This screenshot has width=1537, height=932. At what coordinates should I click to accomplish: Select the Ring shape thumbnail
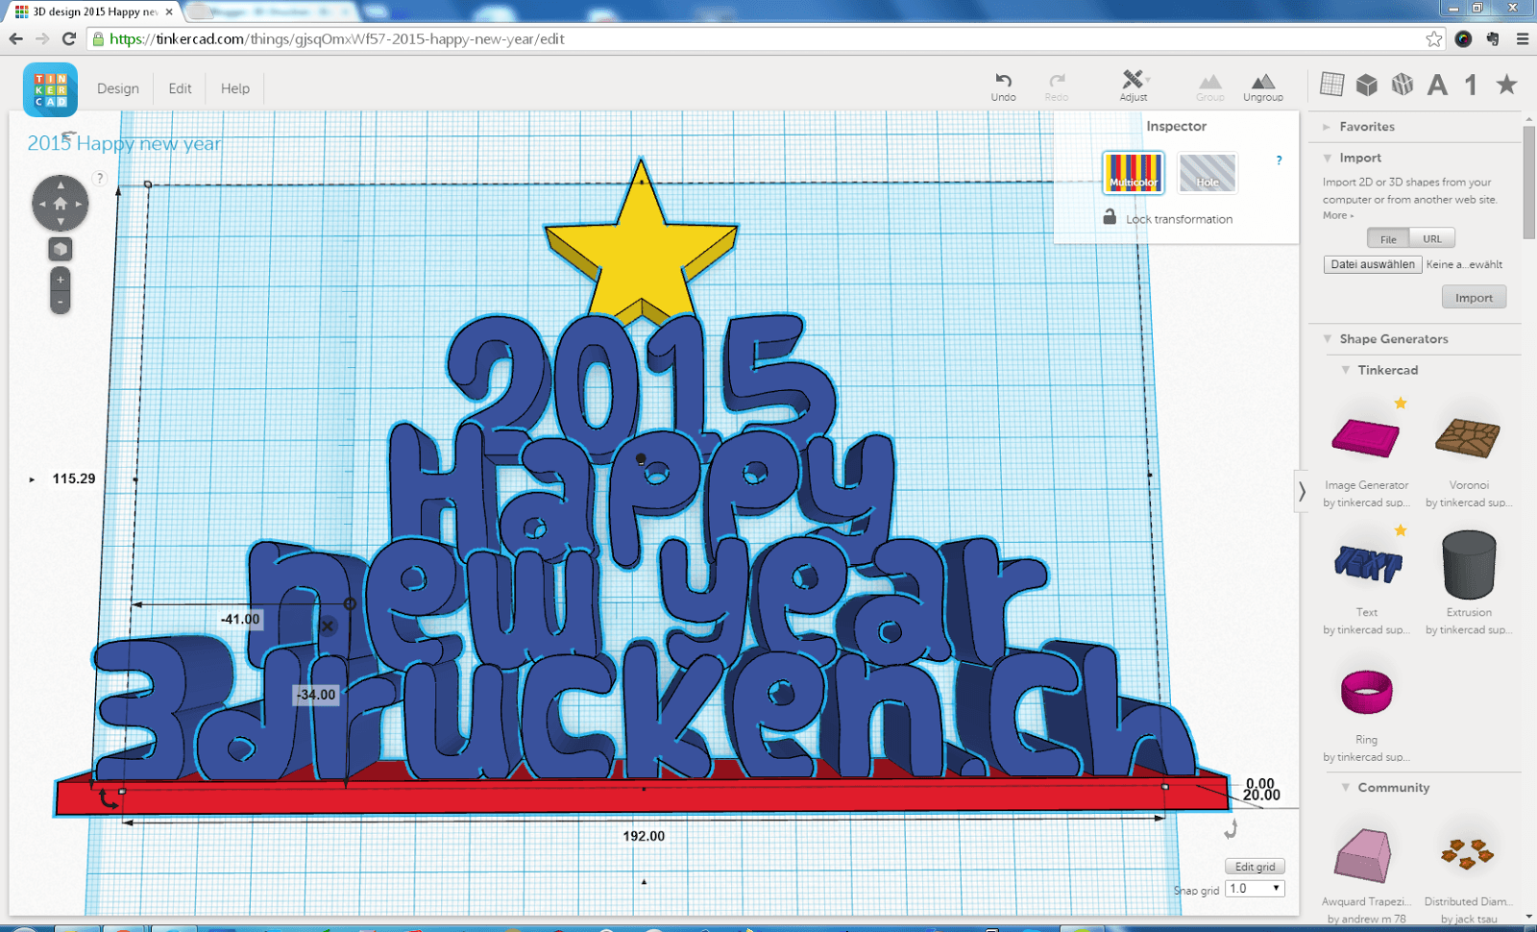pyautogui.click(x=1366, y=692)
